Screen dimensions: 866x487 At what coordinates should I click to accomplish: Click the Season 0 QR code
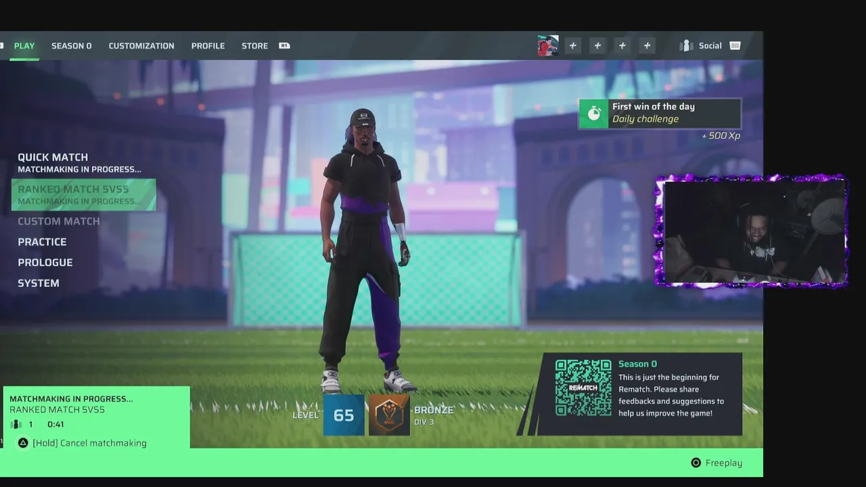pos(583,388)
